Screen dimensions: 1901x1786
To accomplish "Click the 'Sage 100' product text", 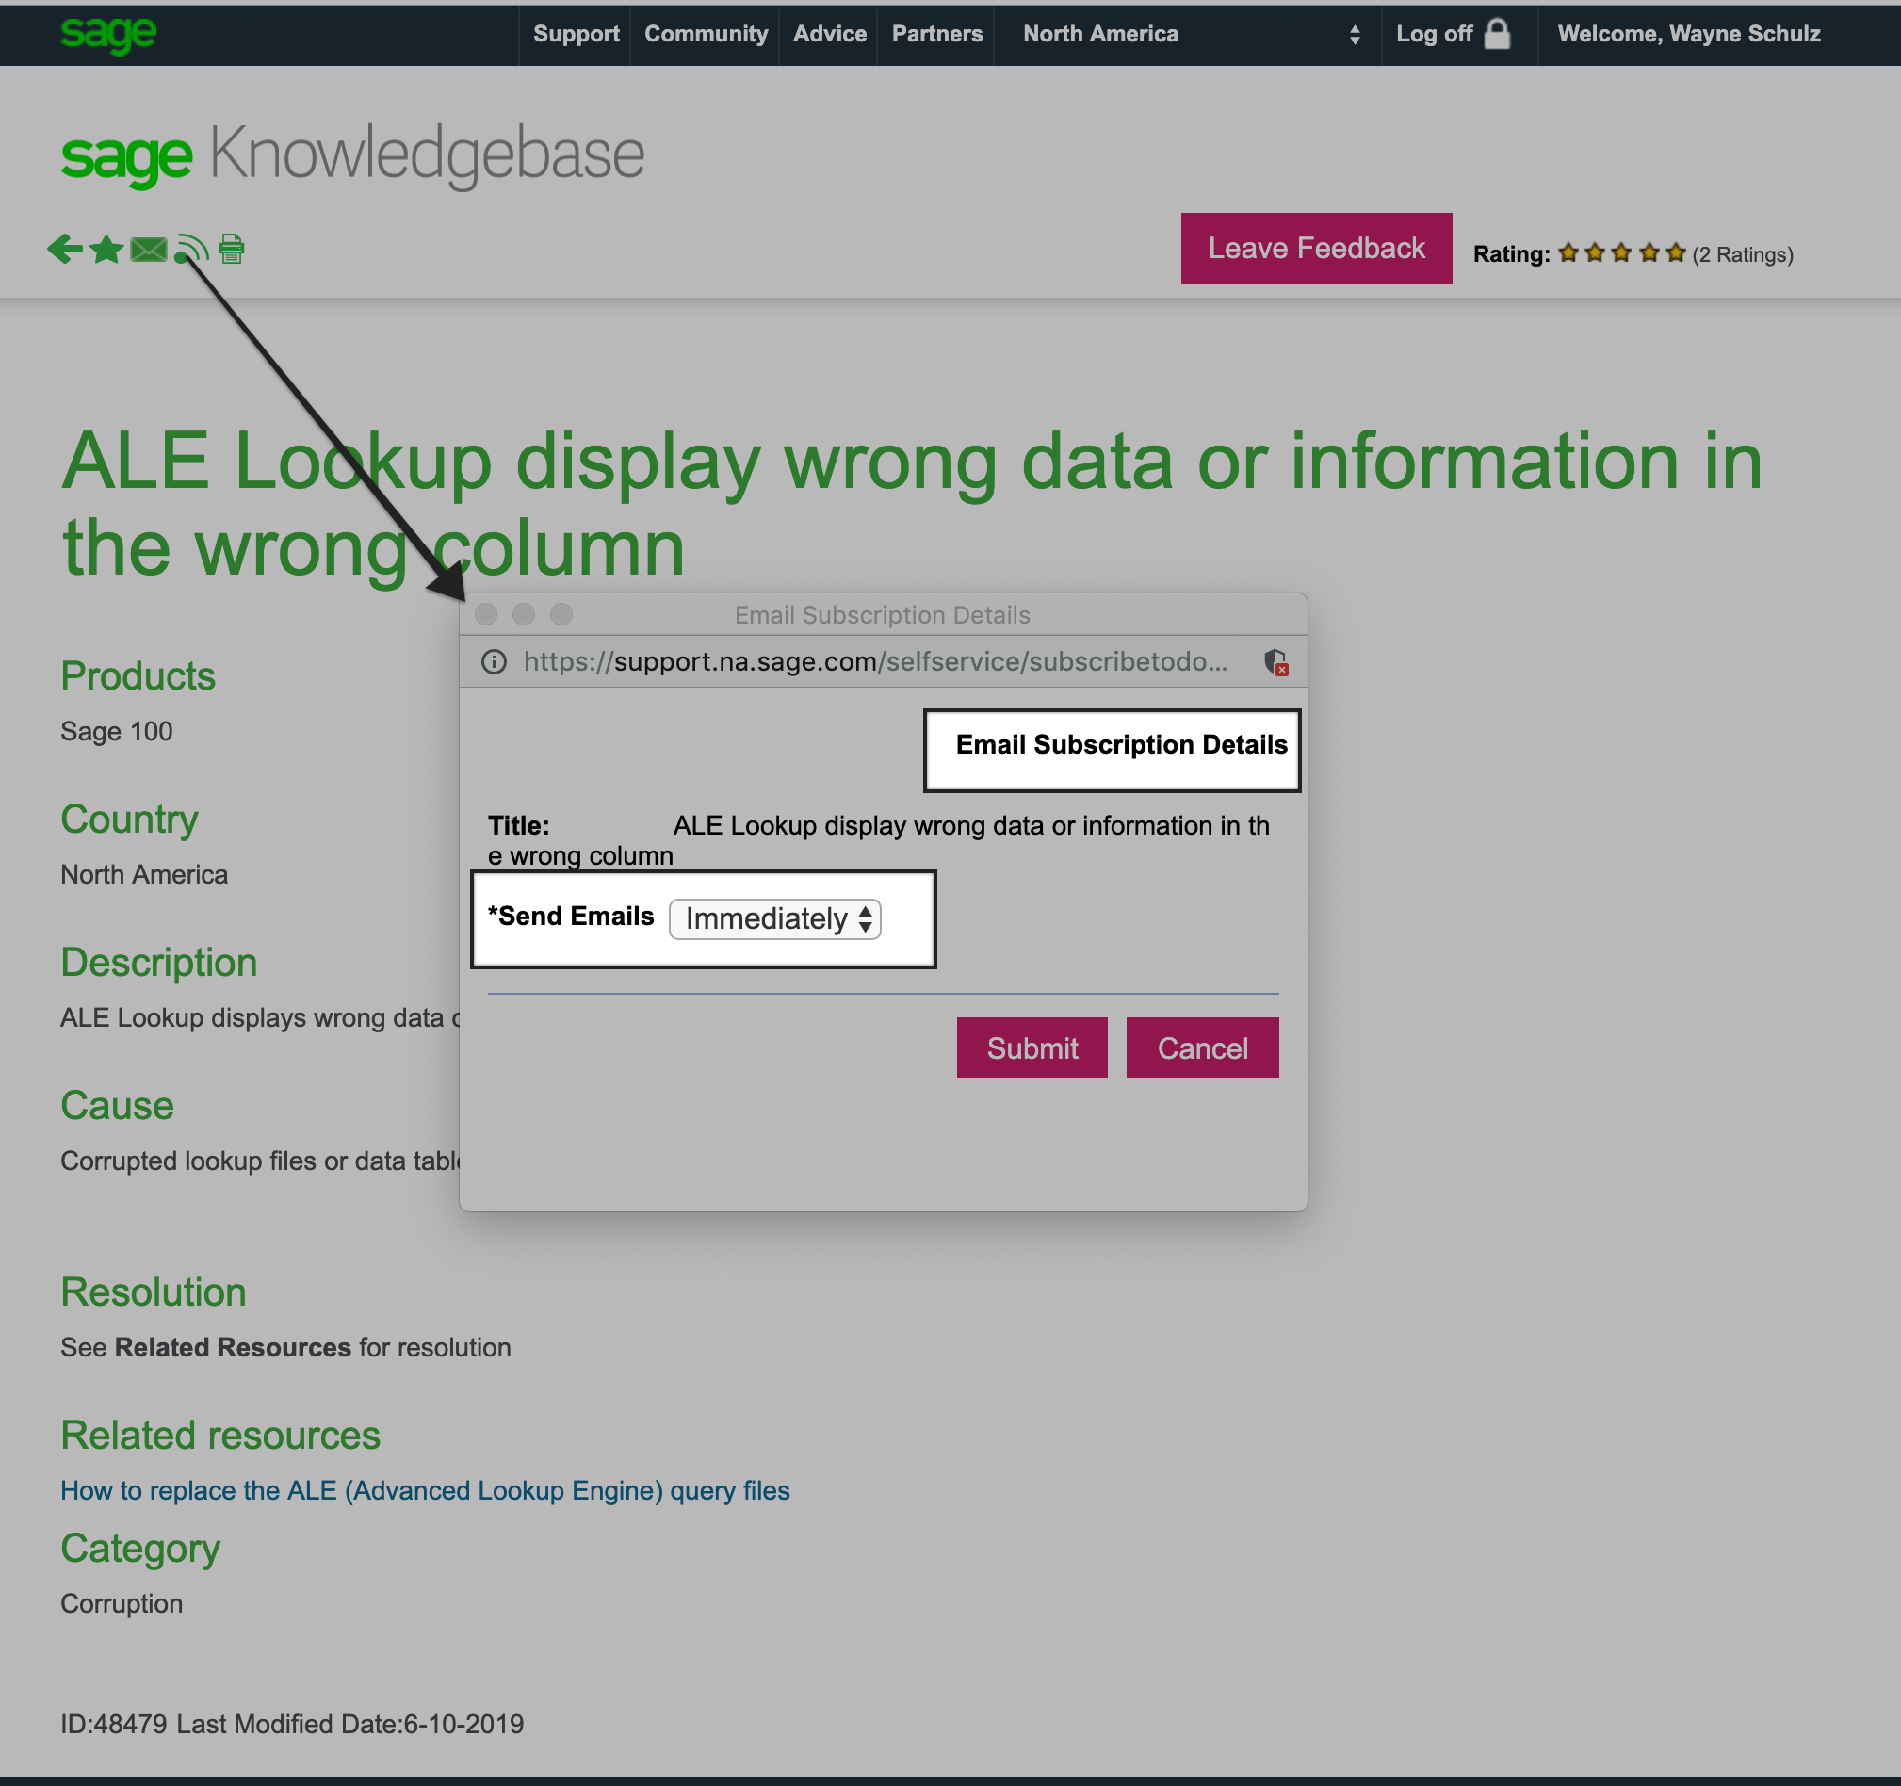I will [117, 731].
